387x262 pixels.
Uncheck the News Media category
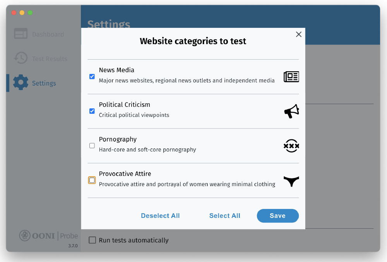point(92,76)
